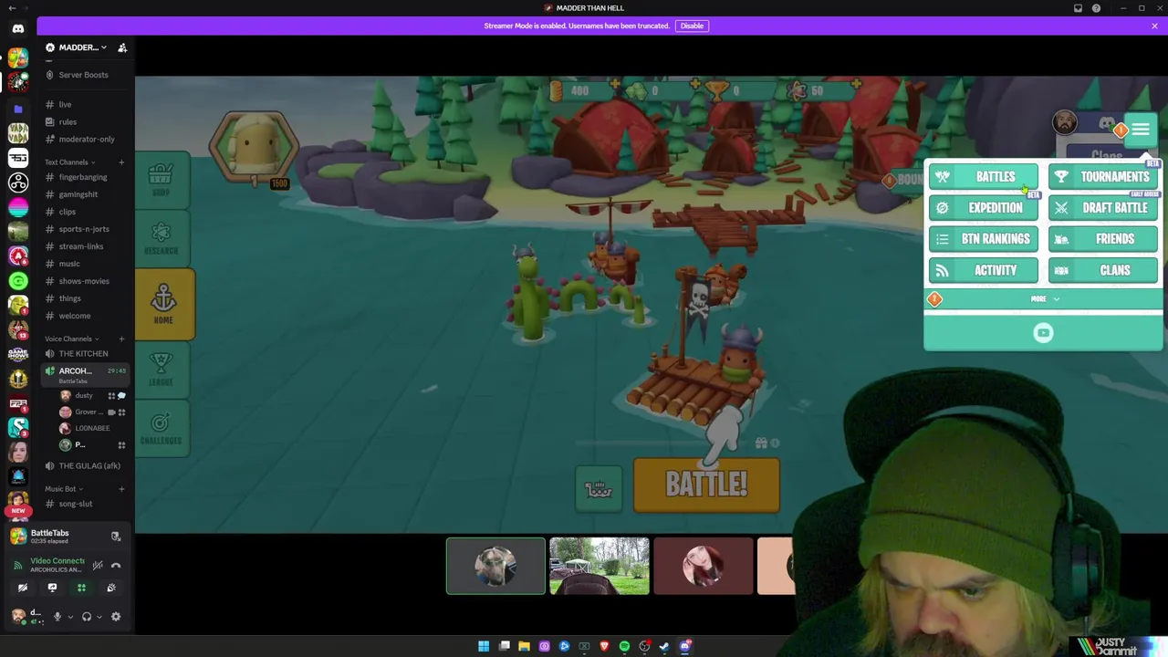Screen dimensions: 1168x657
Task: Open the League trophy tab
Action: 161,370
